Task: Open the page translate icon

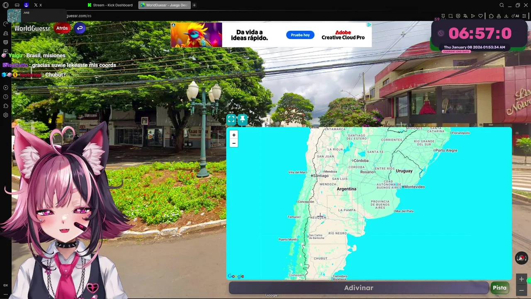Action: pyautogui.click(x=465, y=16)
